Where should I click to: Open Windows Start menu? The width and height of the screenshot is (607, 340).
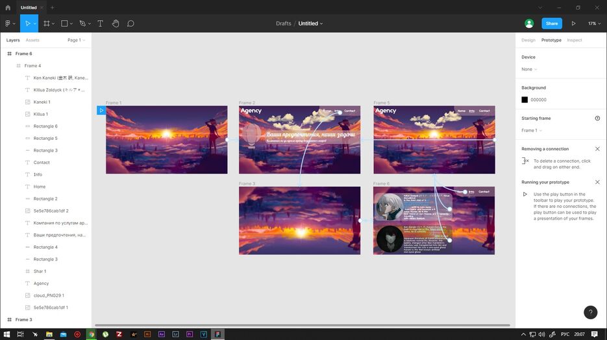[x=6, y=334]
